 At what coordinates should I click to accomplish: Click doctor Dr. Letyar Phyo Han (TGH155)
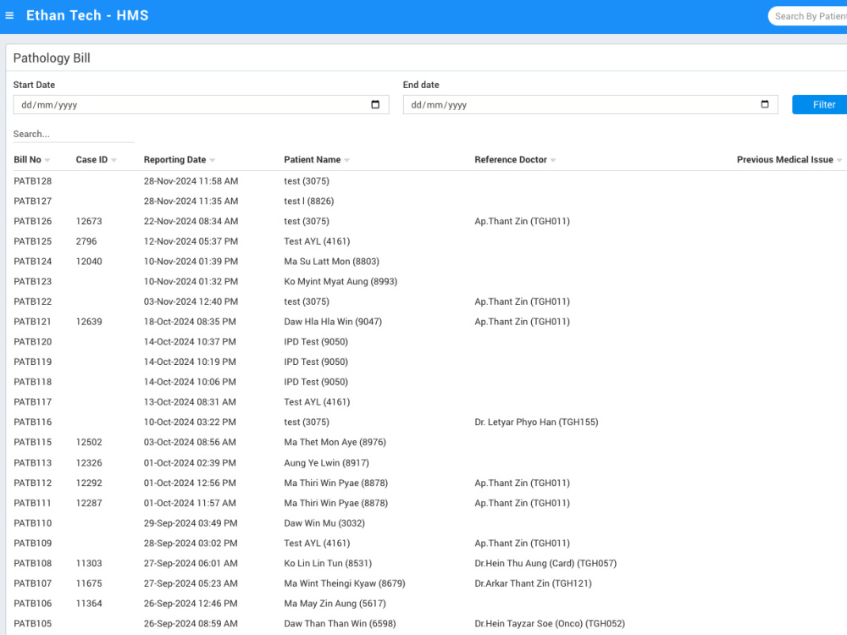click(x=536, y=422)
